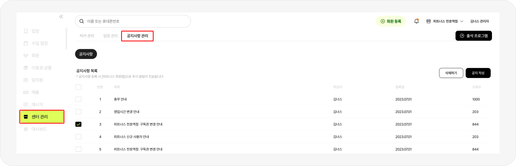Switch to 입장 관리 tab
516x166 pixels.
[x=110, y=36]
